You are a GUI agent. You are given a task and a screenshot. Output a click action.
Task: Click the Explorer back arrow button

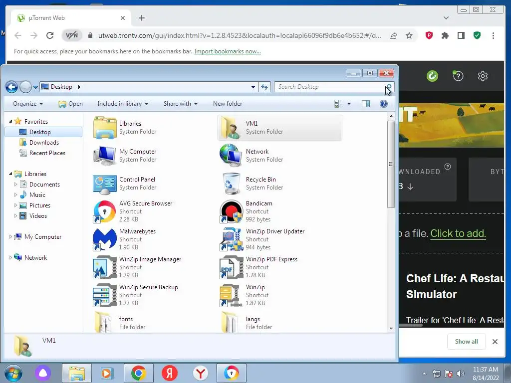click(12, 87)
